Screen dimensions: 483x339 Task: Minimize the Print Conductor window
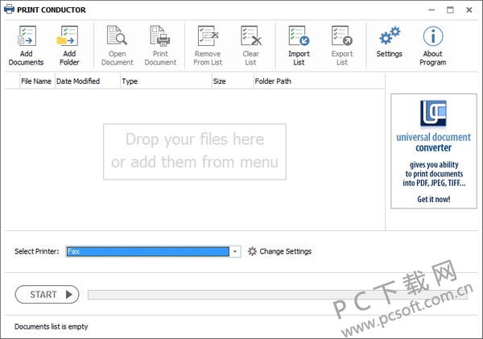tap(431, 10)
